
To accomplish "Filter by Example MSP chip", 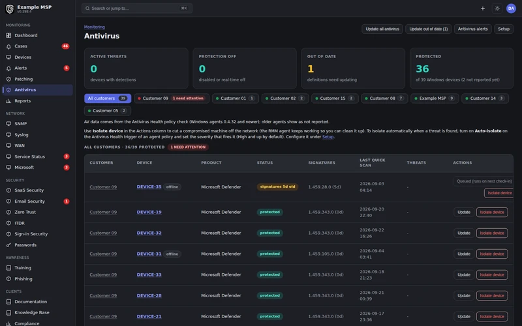I will coord(435,98).
